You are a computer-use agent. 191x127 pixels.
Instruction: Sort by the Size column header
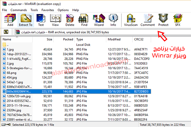[x=43, y=39]
